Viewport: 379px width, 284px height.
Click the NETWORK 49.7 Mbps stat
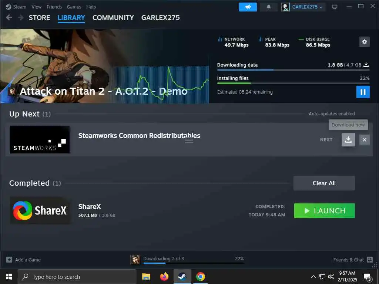(233, 42)
